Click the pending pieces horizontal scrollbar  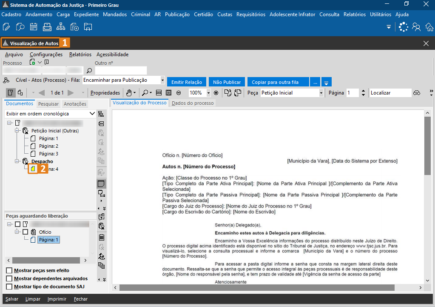47,260
